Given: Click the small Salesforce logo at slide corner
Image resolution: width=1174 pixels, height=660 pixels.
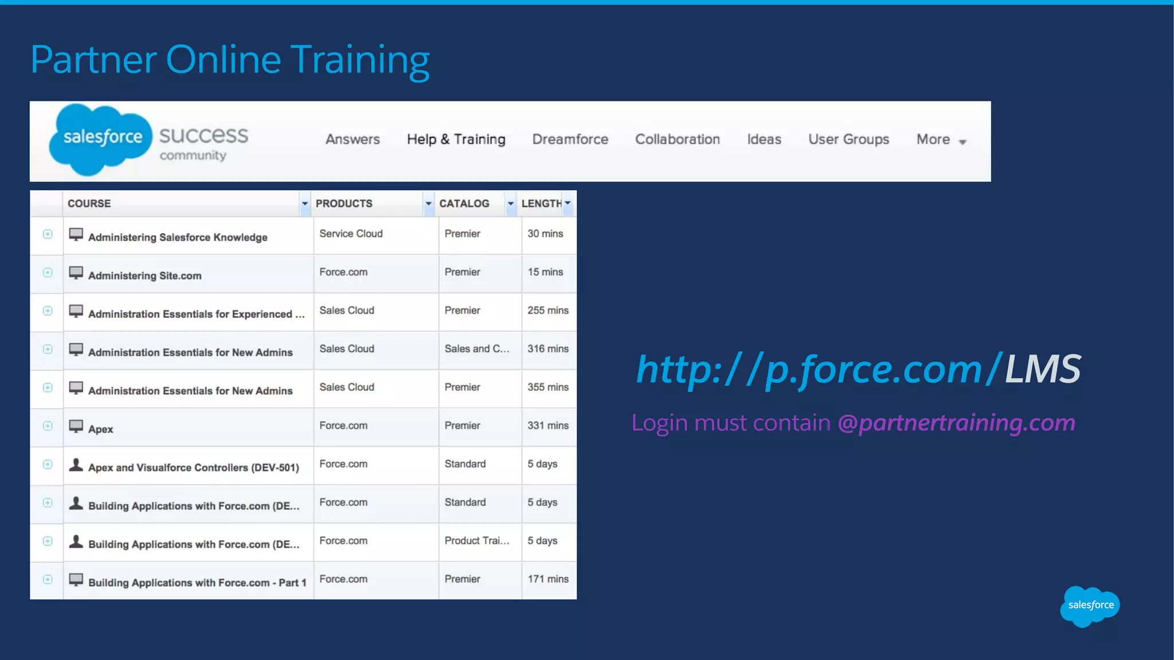Looking at the screenshot, I should tap(1090, 606).
